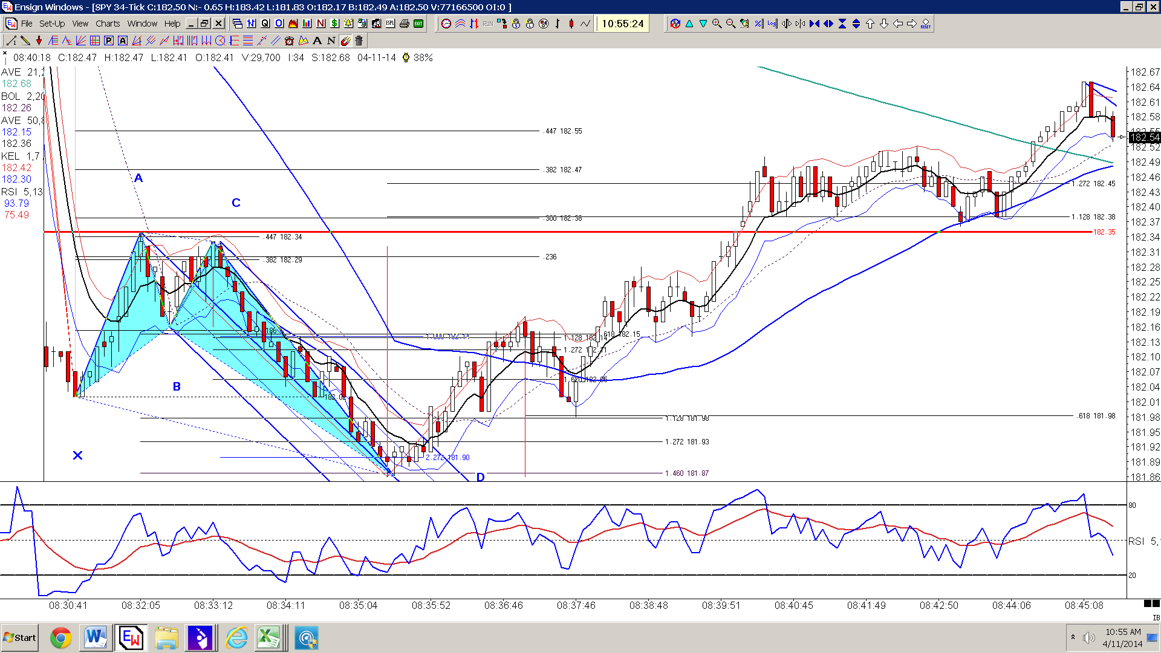The width and height of the screenshot is (1161, 653).
Task: Toggle the percent scale button
Action: pyautogui.click(x=759, y=24)
